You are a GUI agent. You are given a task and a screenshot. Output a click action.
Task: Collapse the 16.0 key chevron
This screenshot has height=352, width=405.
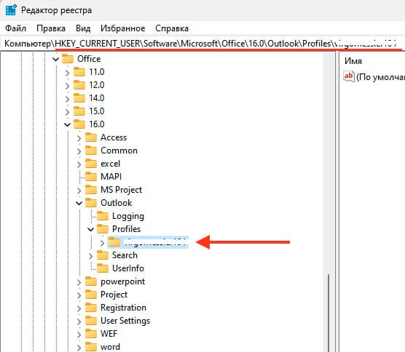click(68, 125)
